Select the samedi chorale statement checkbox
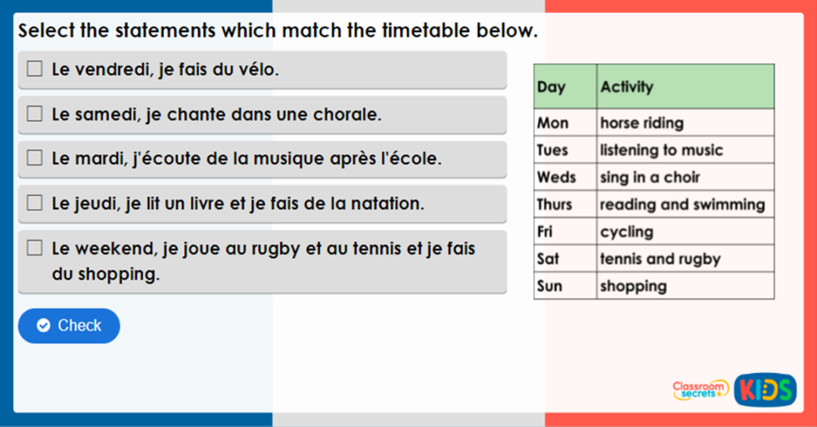 click(x=35, y=114)
